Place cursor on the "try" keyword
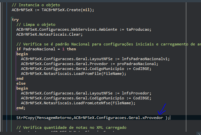The width and height of the screenshot is (201, 135). tap(15, 20)
